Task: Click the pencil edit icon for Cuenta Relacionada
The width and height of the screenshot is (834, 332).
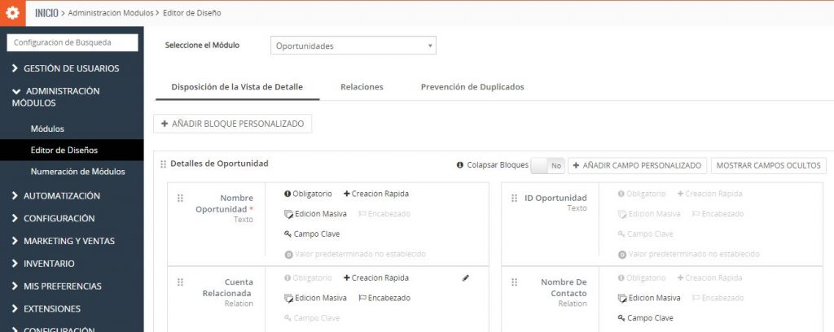Action: [x=465, y=278]
